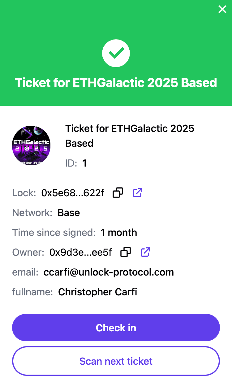
Task: Click the Lock field label
Action: click(24, 193)
